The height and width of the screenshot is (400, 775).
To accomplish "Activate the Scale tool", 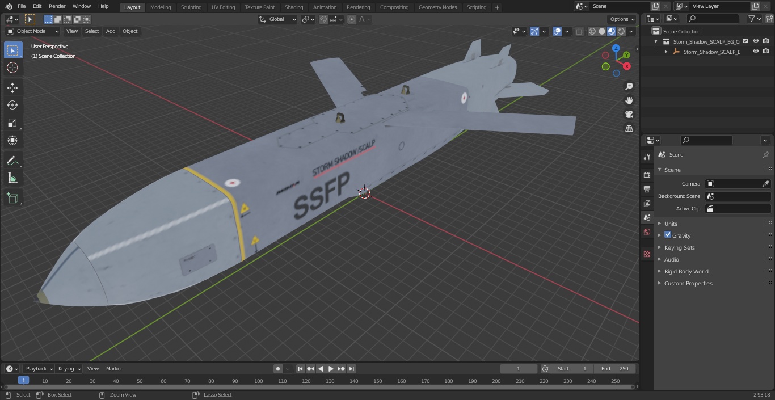I will 12,123.
